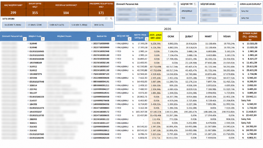Open Barkod No column filter dropdown
The height and width of the screenshot is (148, 263).
[x=113, y=39]
